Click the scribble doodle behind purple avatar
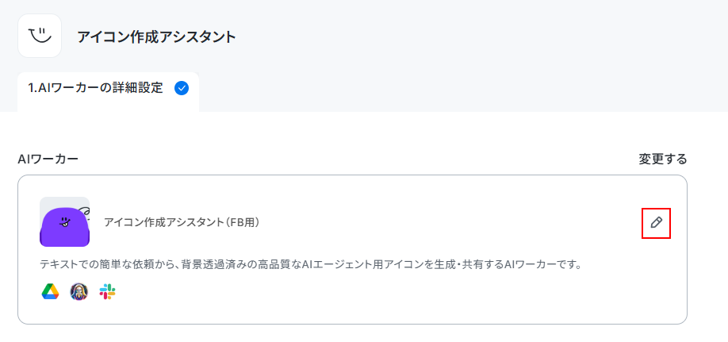The height and width of the screenshot is (342, 728). 83,210
